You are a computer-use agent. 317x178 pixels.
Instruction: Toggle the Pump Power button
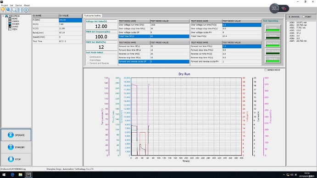(273, 44)
